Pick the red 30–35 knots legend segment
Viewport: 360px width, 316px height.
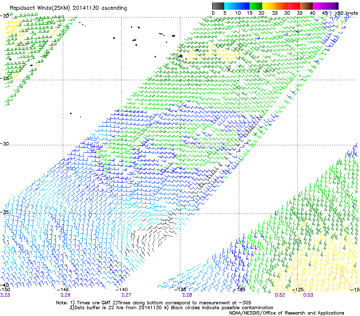(x=294, y=6)
